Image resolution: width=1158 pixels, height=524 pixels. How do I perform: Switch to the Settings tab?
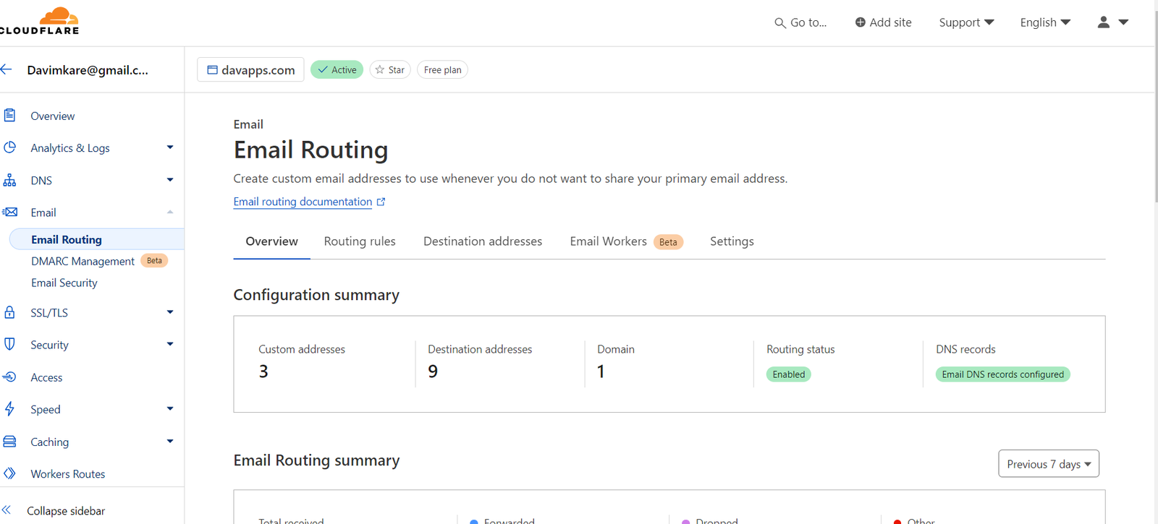tap(732, 241)
